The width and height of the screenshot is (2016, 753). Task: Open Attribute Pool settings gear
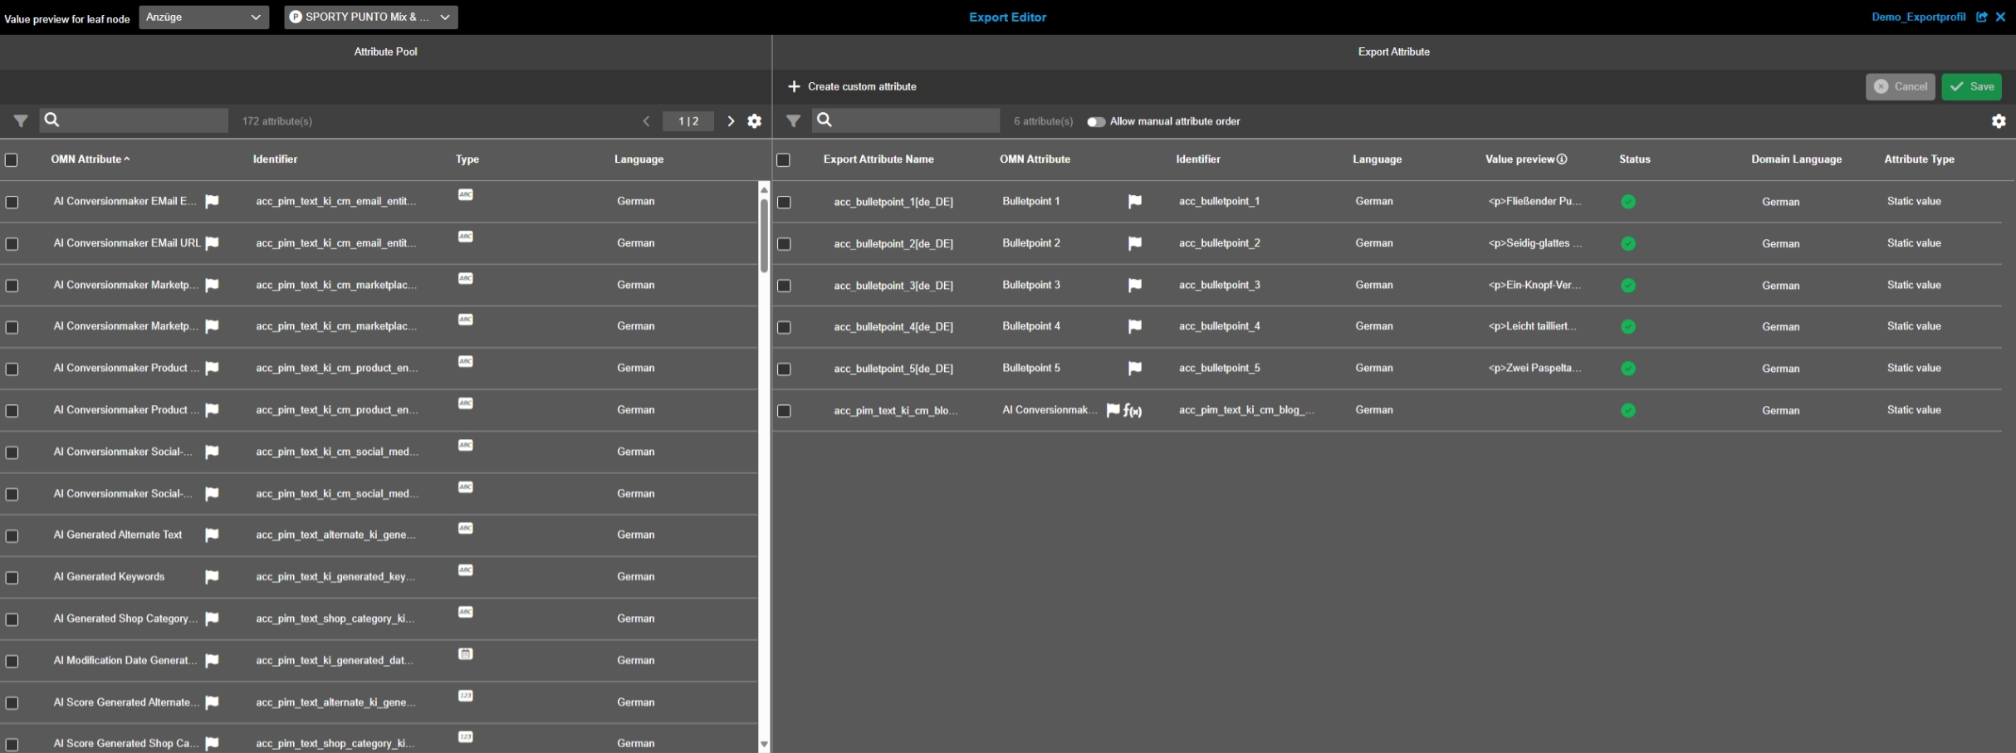(x=754, y=121)
